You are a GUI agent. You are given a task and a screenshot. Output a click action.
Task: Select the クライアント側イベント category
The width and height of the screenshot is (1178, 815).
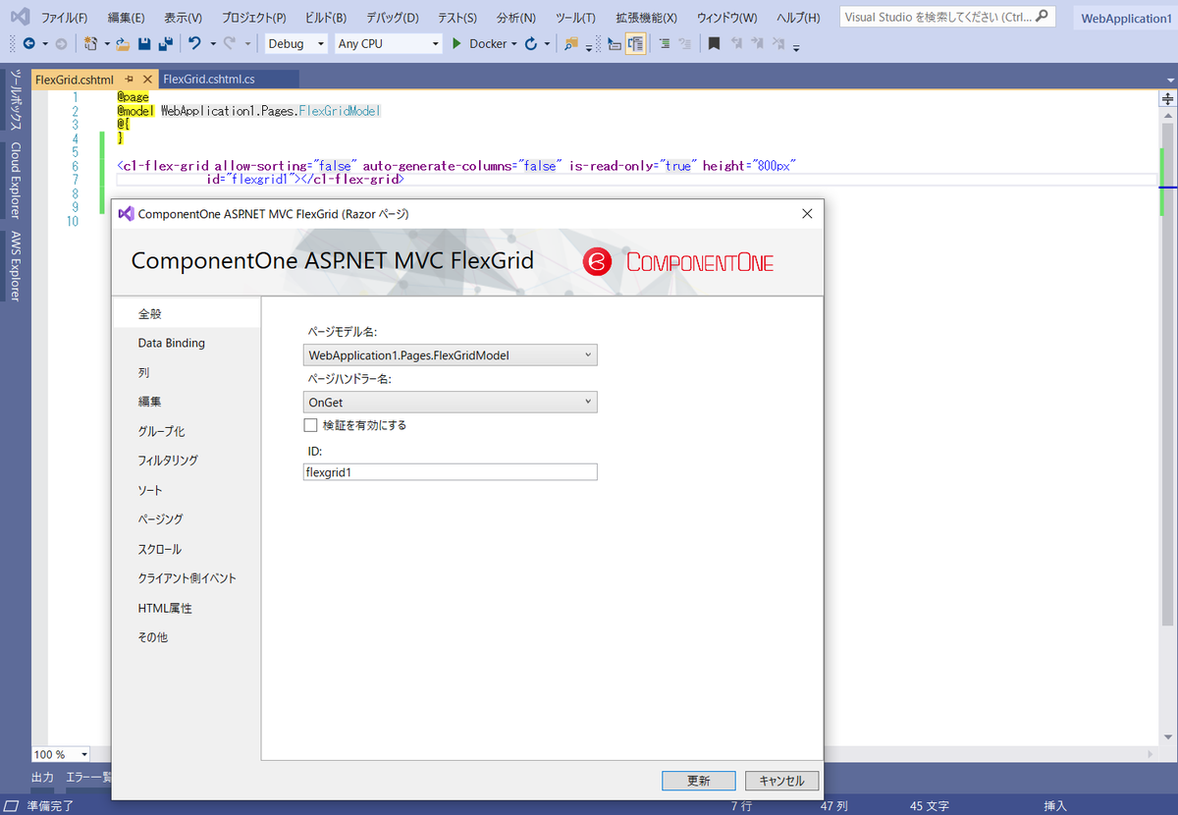point(187,578)
